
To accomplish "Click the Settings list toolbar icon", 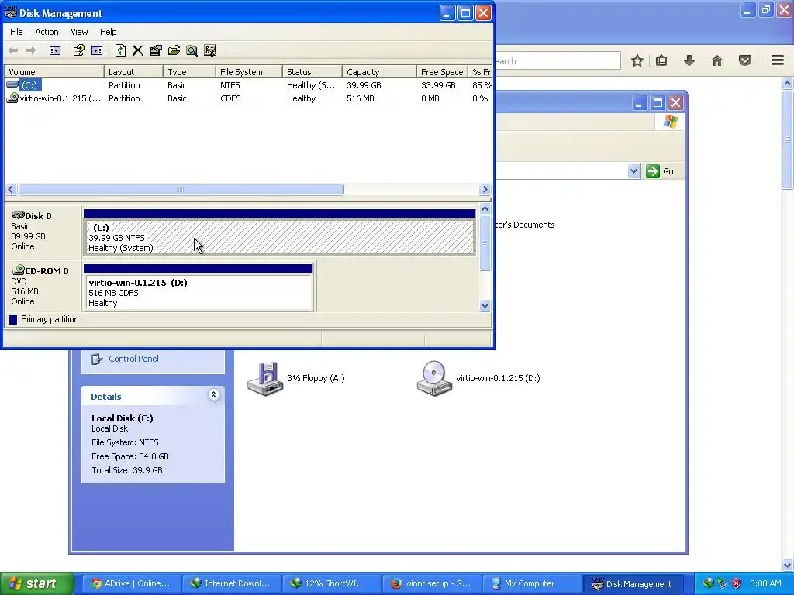I will coord(209,50).
